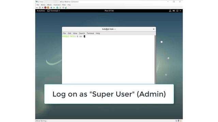This screenshot has width=218, height=122.
Task: Send Ctrl+Alt+Delete from the VM toolbar
Action: [x=37, y=7]
